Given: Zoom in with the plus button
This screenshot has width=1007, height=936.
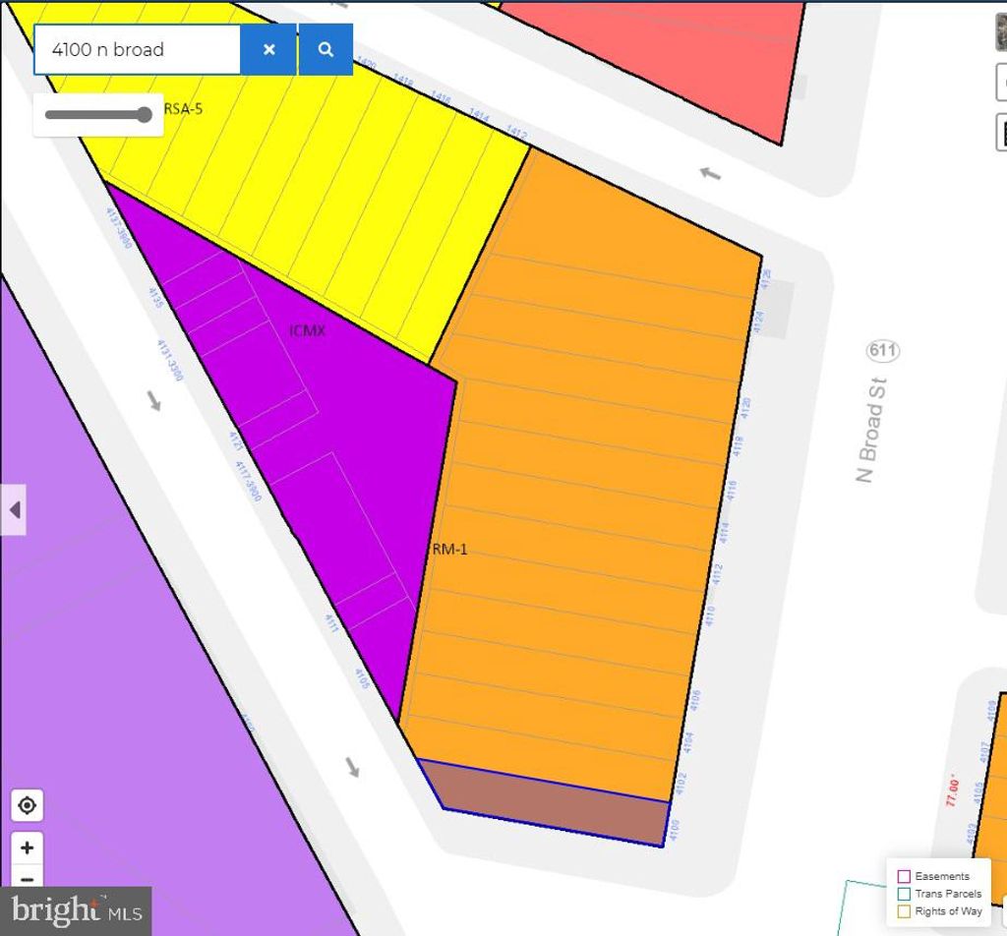Looking at the screenshot, I should click(x=27, y=848).
